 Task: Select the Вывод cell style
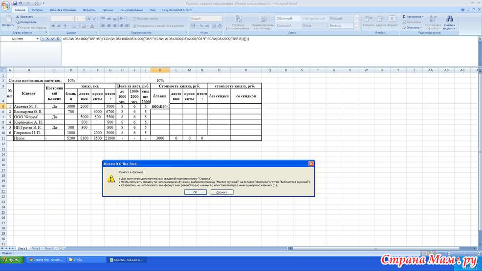point(341,26)
